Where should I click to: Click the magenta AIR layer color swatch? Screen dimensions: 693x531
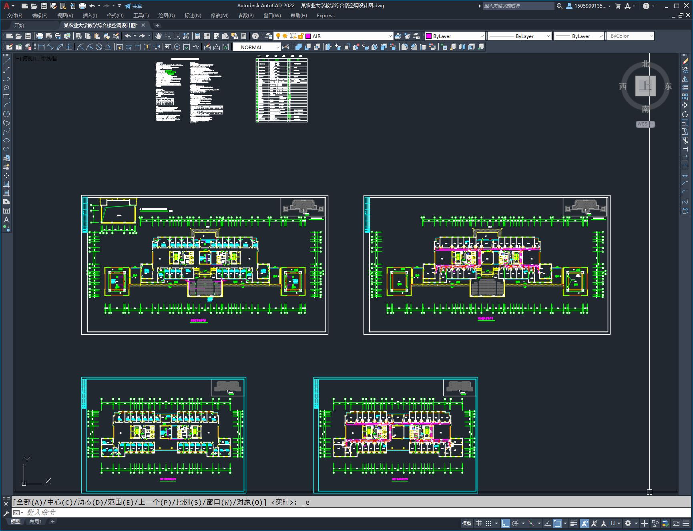[308, 36]
